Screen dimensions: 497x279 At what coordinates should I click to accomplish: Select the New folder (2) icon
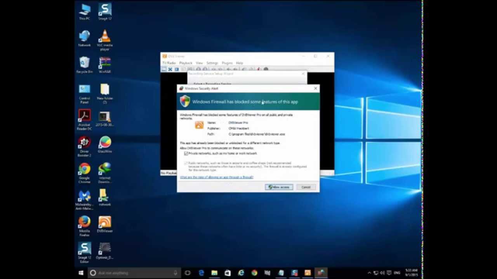[x=105, y=94]
